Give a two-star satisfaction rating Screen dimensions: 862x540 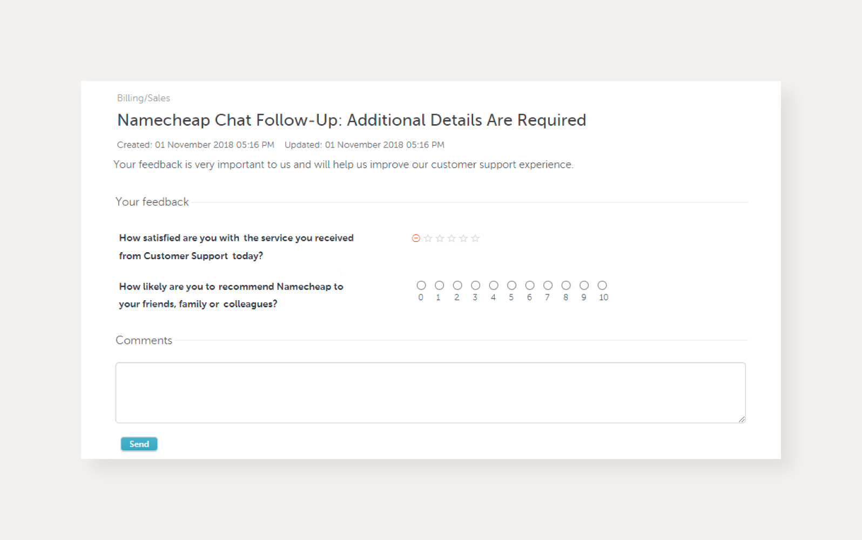point(439,238)
